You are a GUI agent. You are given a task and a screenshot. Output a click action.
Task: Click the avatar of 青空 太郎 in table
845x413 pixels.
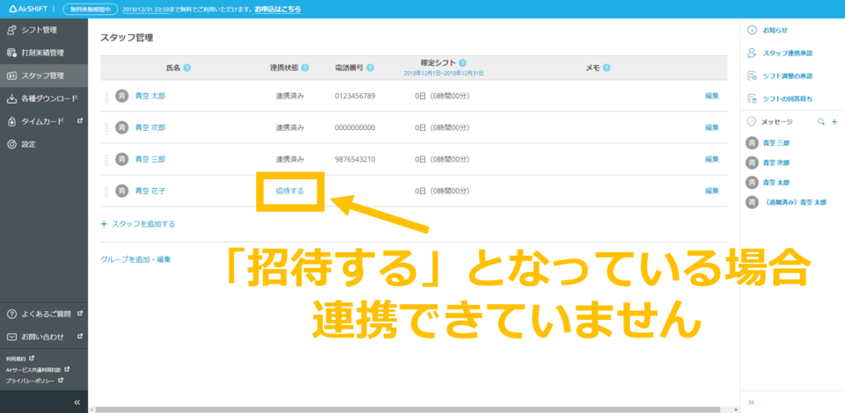123,97
